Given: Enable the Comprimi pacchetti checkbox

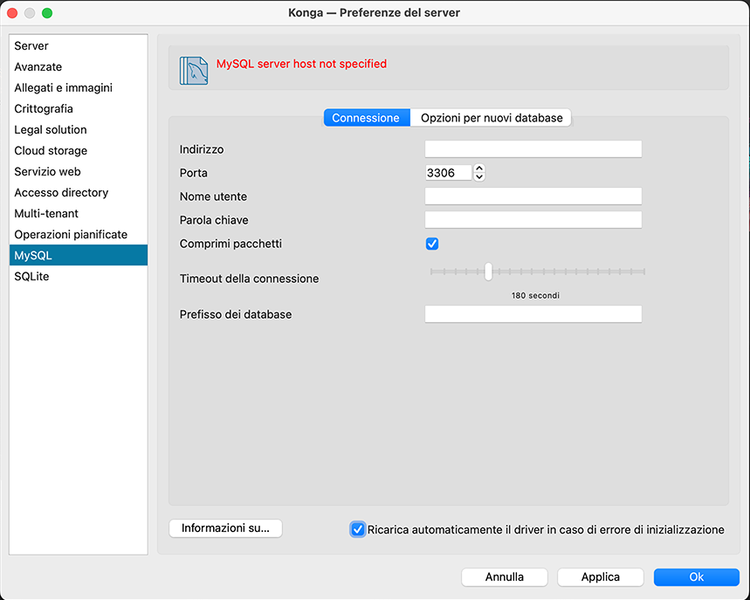Looking at the screenshot, I should pyautogui.click(x=431, y=244).
